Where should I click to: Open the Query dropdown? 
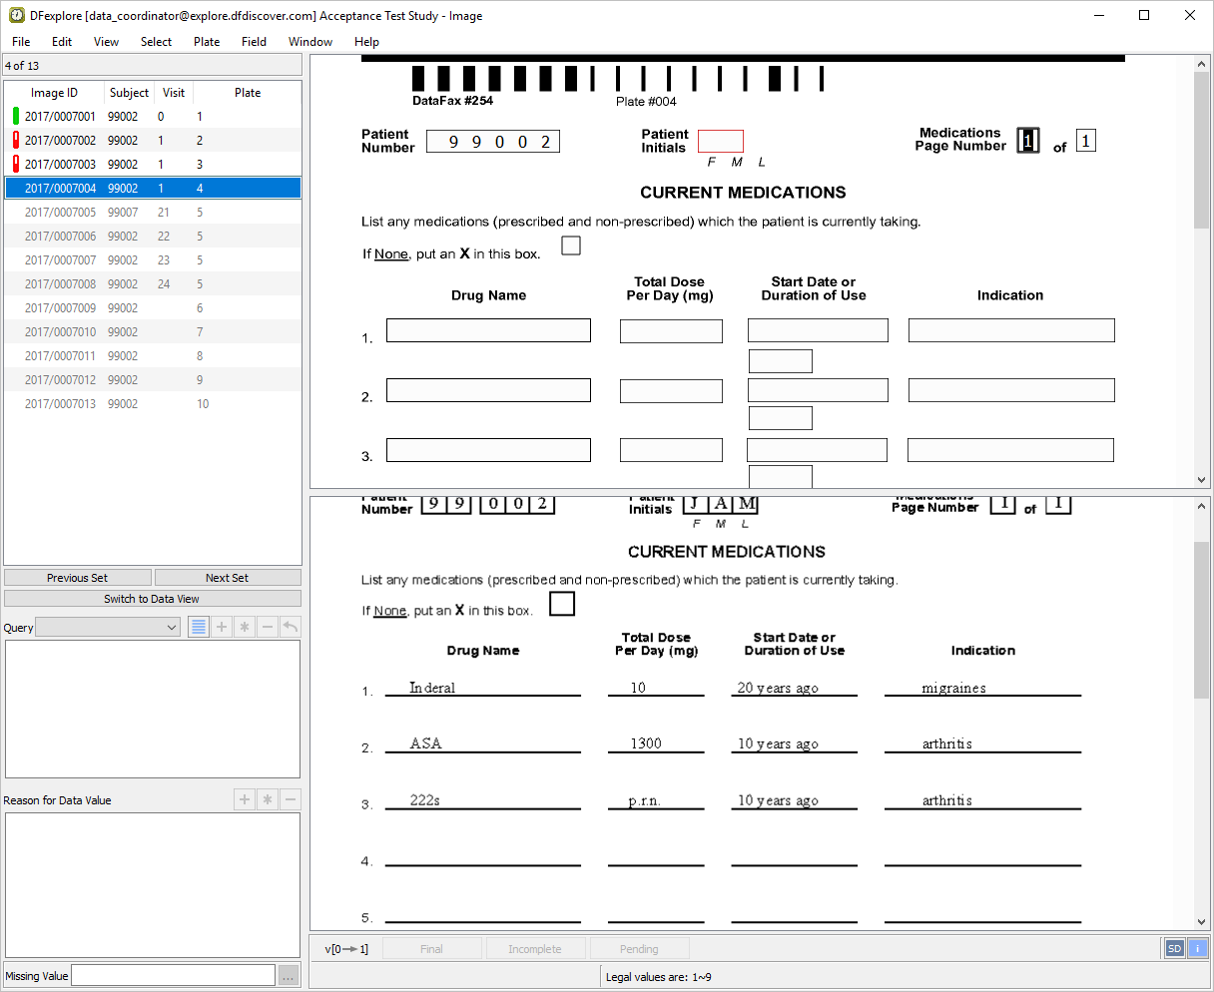point(108,628)
